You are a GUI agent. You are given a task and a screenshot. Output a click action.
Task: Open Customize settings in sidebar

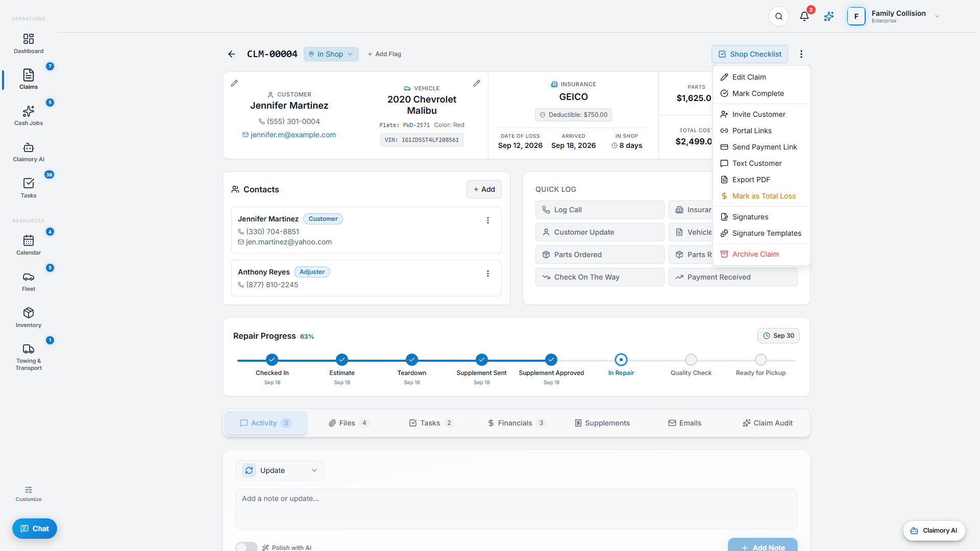(x=29, y=493)
